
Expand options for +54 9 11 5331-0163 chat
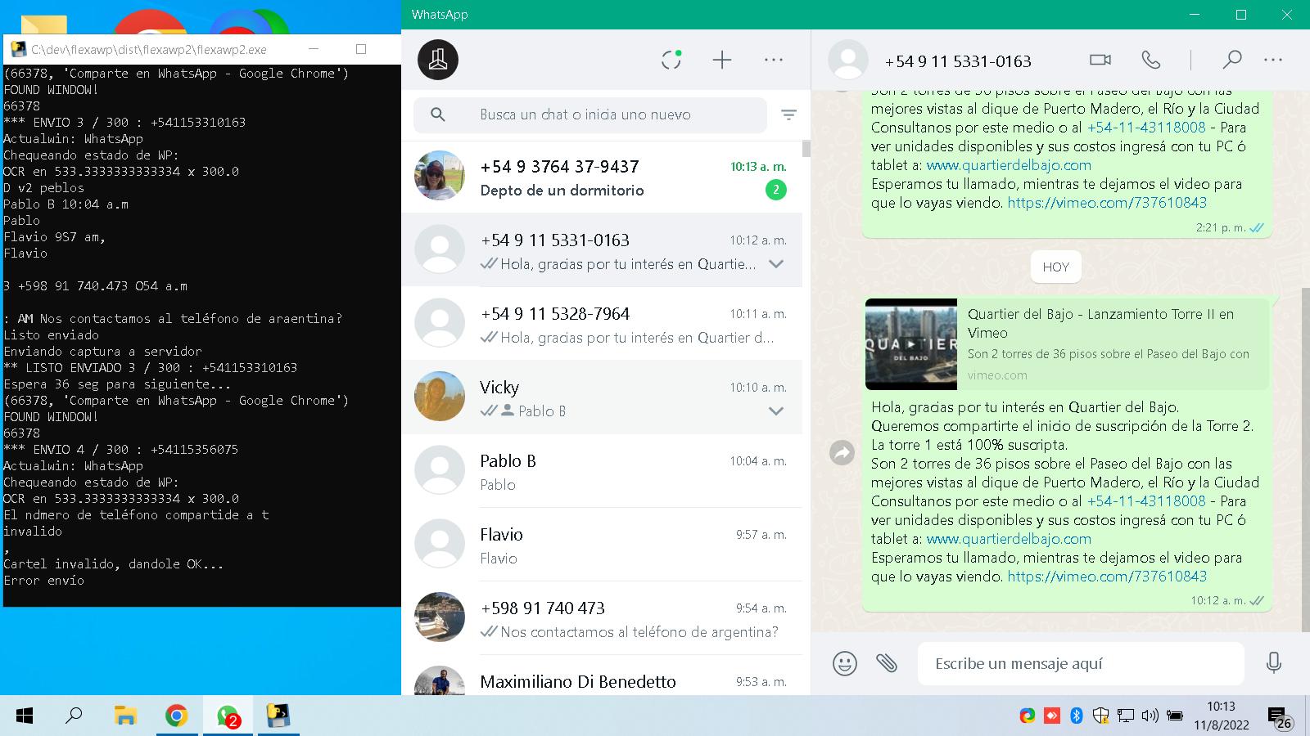(776, 264)
